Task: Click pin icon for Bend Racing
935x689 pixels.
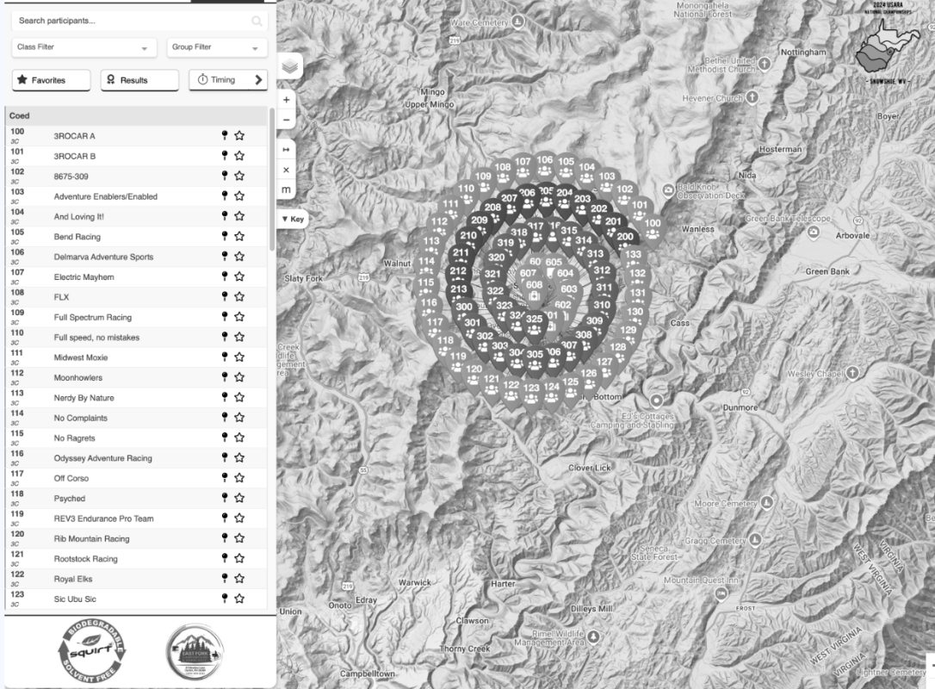Action: click(x=225, y=236)
